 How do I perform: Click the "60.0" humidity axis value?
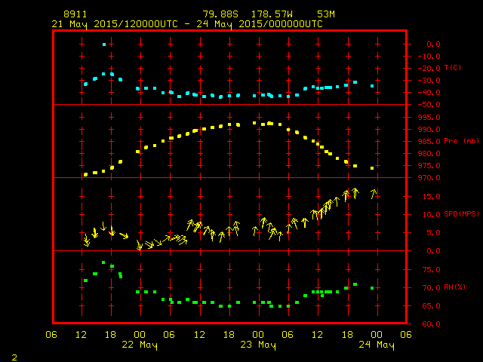(x=432, y=324)
